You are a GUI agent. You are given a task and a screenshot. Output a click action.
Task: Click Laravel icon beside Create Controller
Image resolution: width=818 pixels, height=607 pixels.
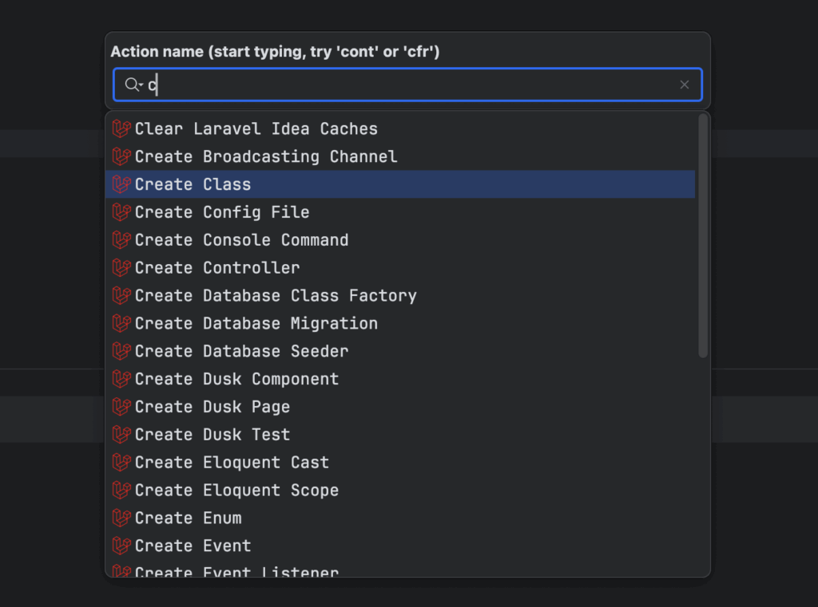pos(121,267)
